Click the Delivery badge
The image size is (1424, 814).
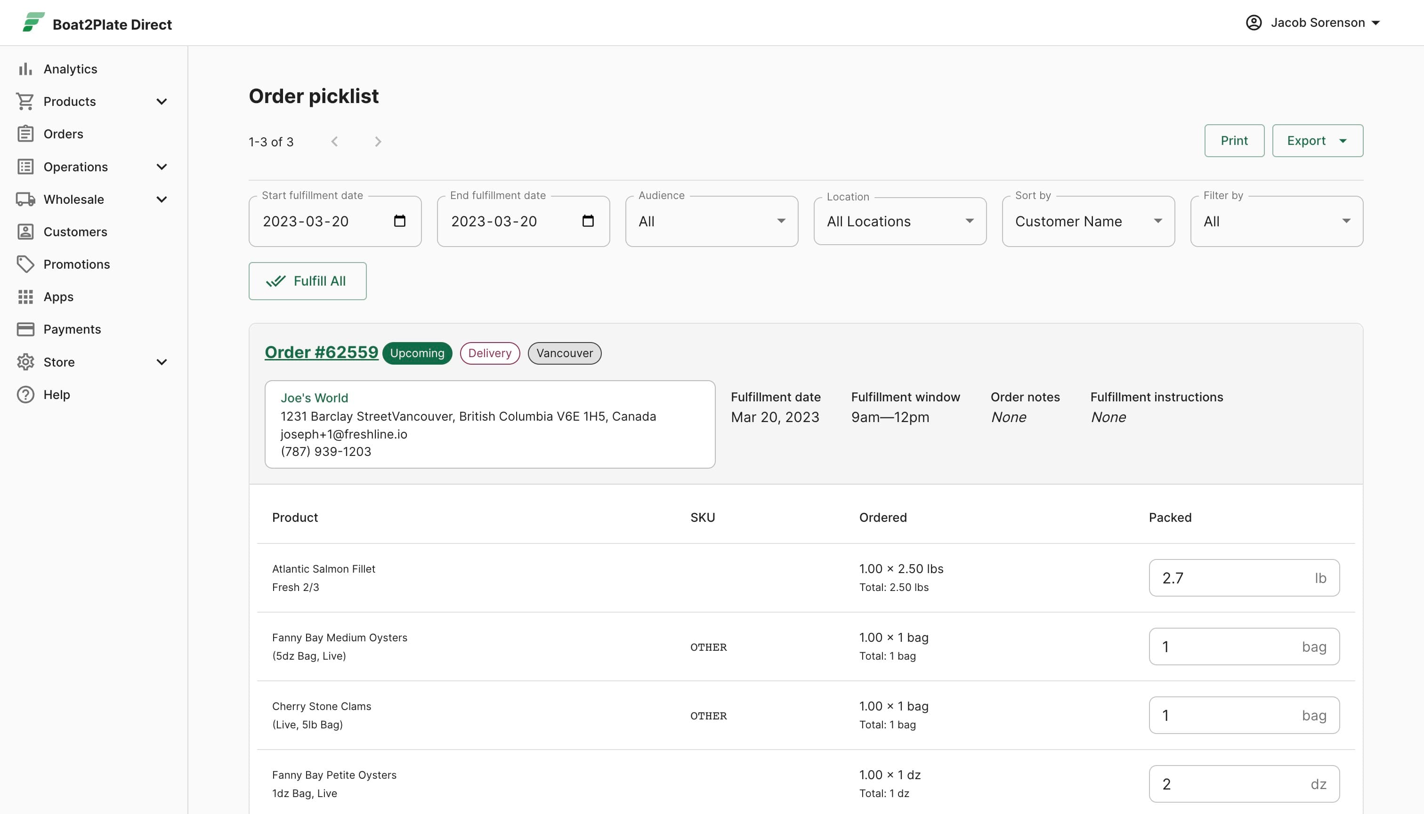(490, 353)
